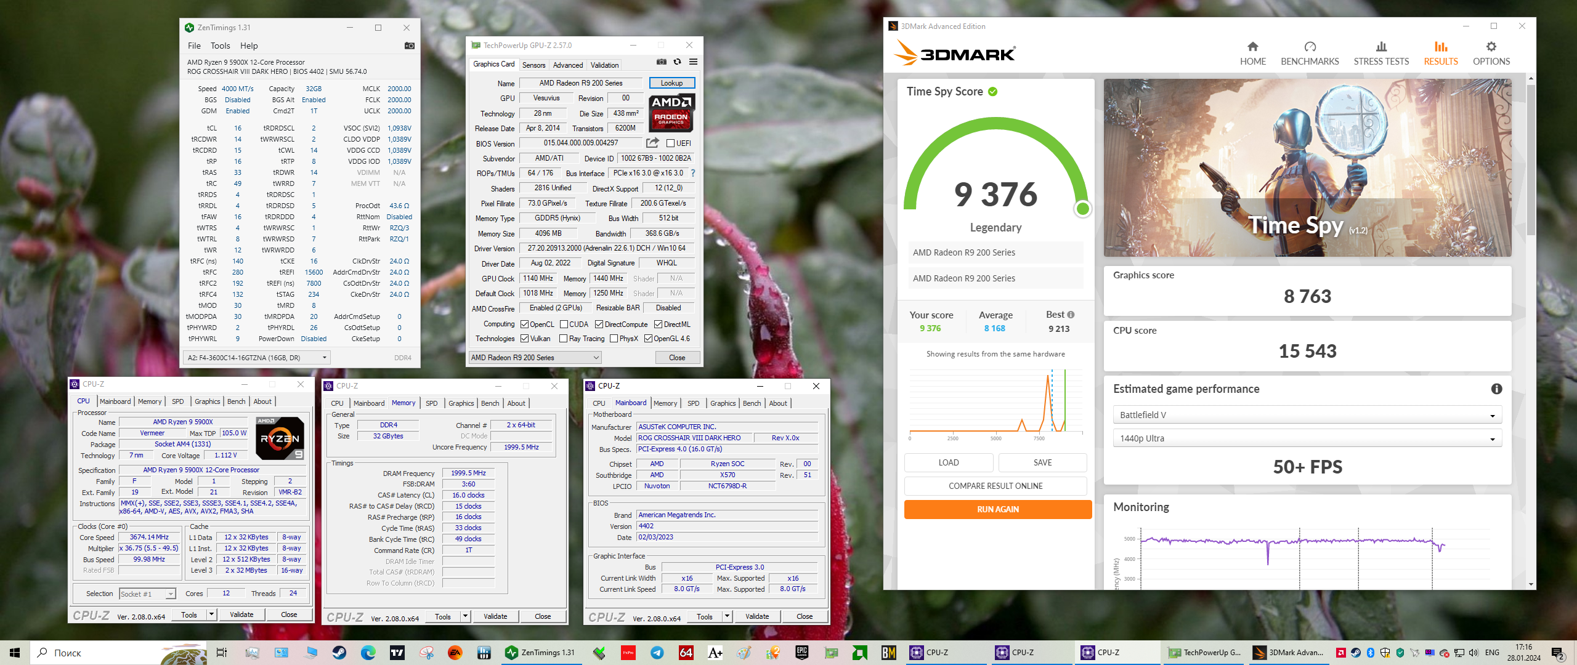The height and width of the screenshot is (665, 1577).
Task: Click the Lookup button in GPU-Z
Action: point(671,83)
